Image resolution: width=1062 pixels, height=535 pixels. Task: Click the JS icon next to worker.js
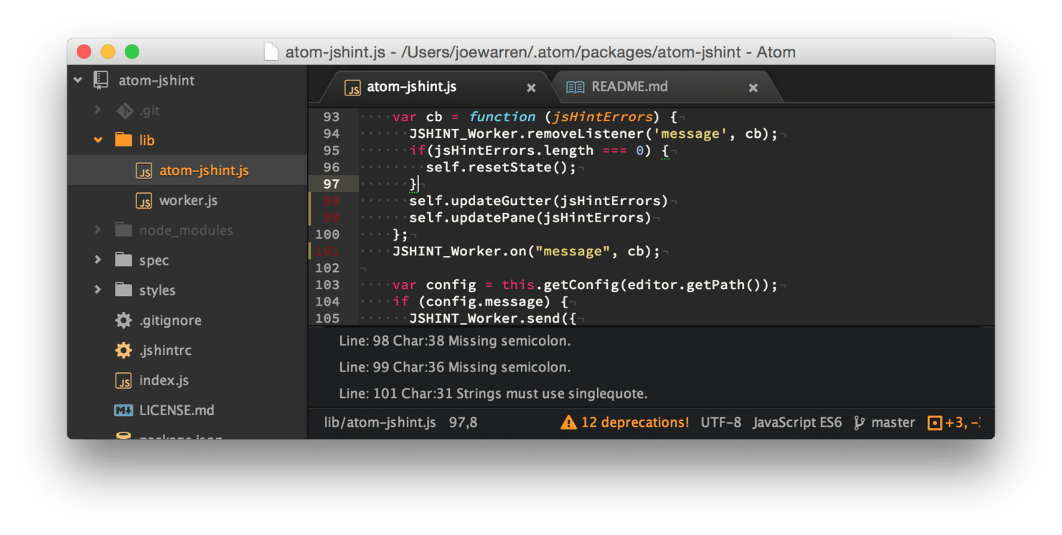point(143,200)
